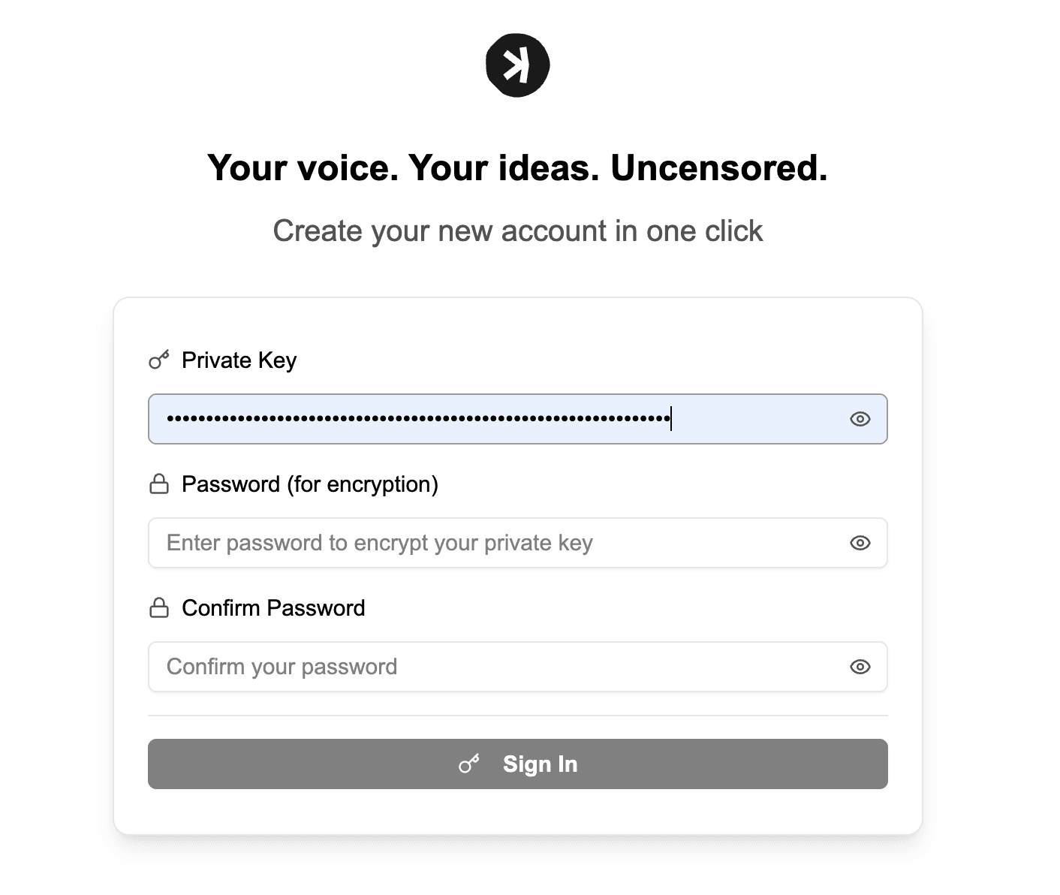
Task: Show the encryption password via eye icon
Action: coord(860,543)
